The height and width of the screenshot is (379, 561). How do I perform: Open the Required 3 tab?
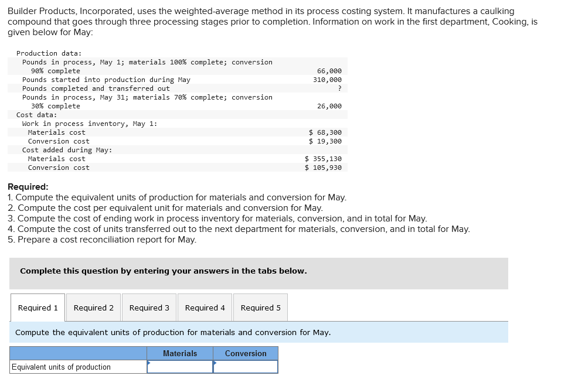point(149,307)
